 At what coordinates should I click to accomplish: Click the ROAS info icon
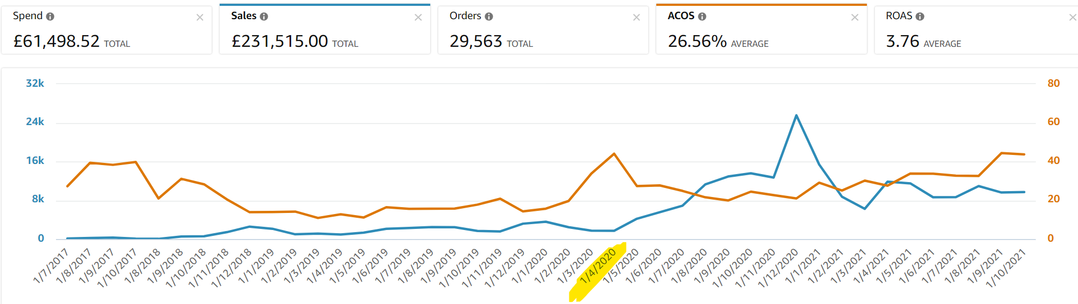(920, 17)
